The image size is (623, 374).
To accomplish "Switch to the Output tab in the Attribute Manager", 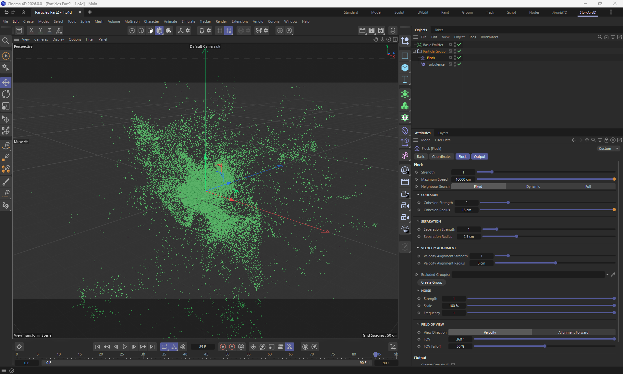I will pyautogui.click(x=479, y=157).
